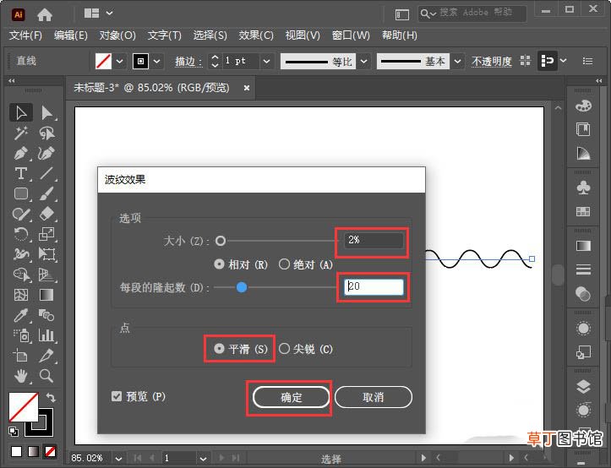The image size is (611, 468).
Task: Select the Column Graph tool
Action: [x=46, y=335]
